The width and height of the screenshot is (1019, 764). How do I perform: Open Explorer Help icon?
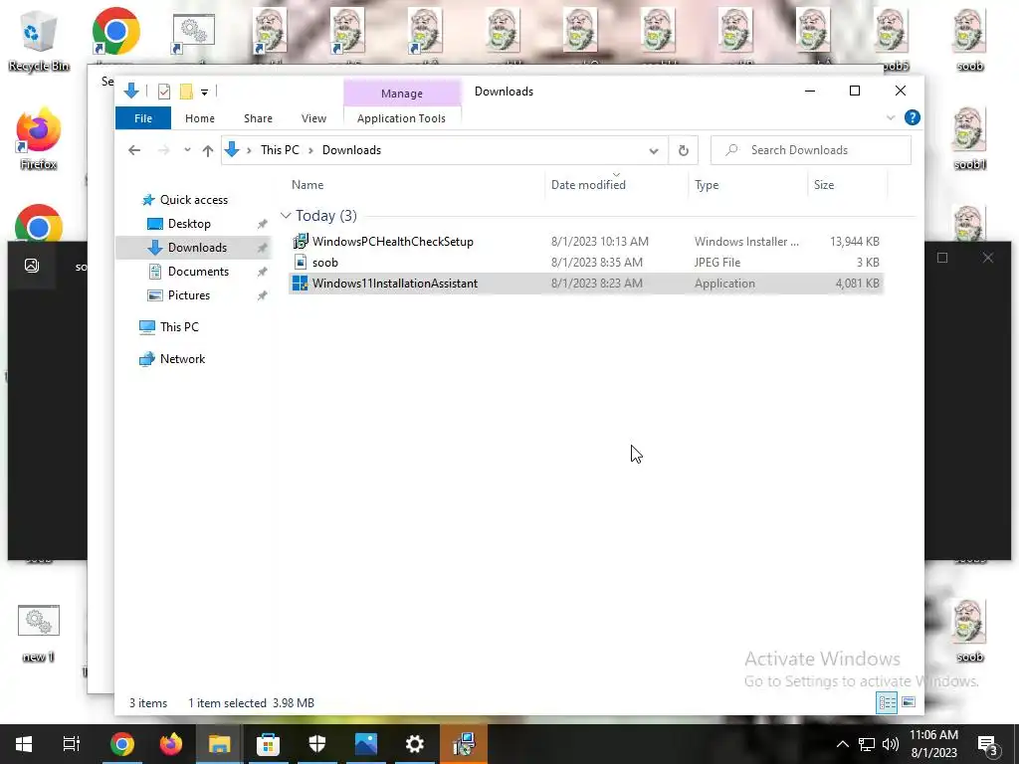[x=913, y=117]
